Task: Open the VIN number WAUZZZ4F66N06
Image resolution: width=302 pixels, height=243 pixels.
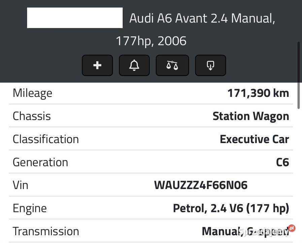Action: point(200,184)
